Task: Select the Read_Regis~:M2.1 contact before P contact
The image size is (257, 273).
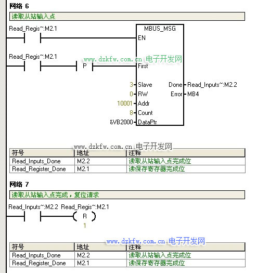Action: [x=32, y=67]
